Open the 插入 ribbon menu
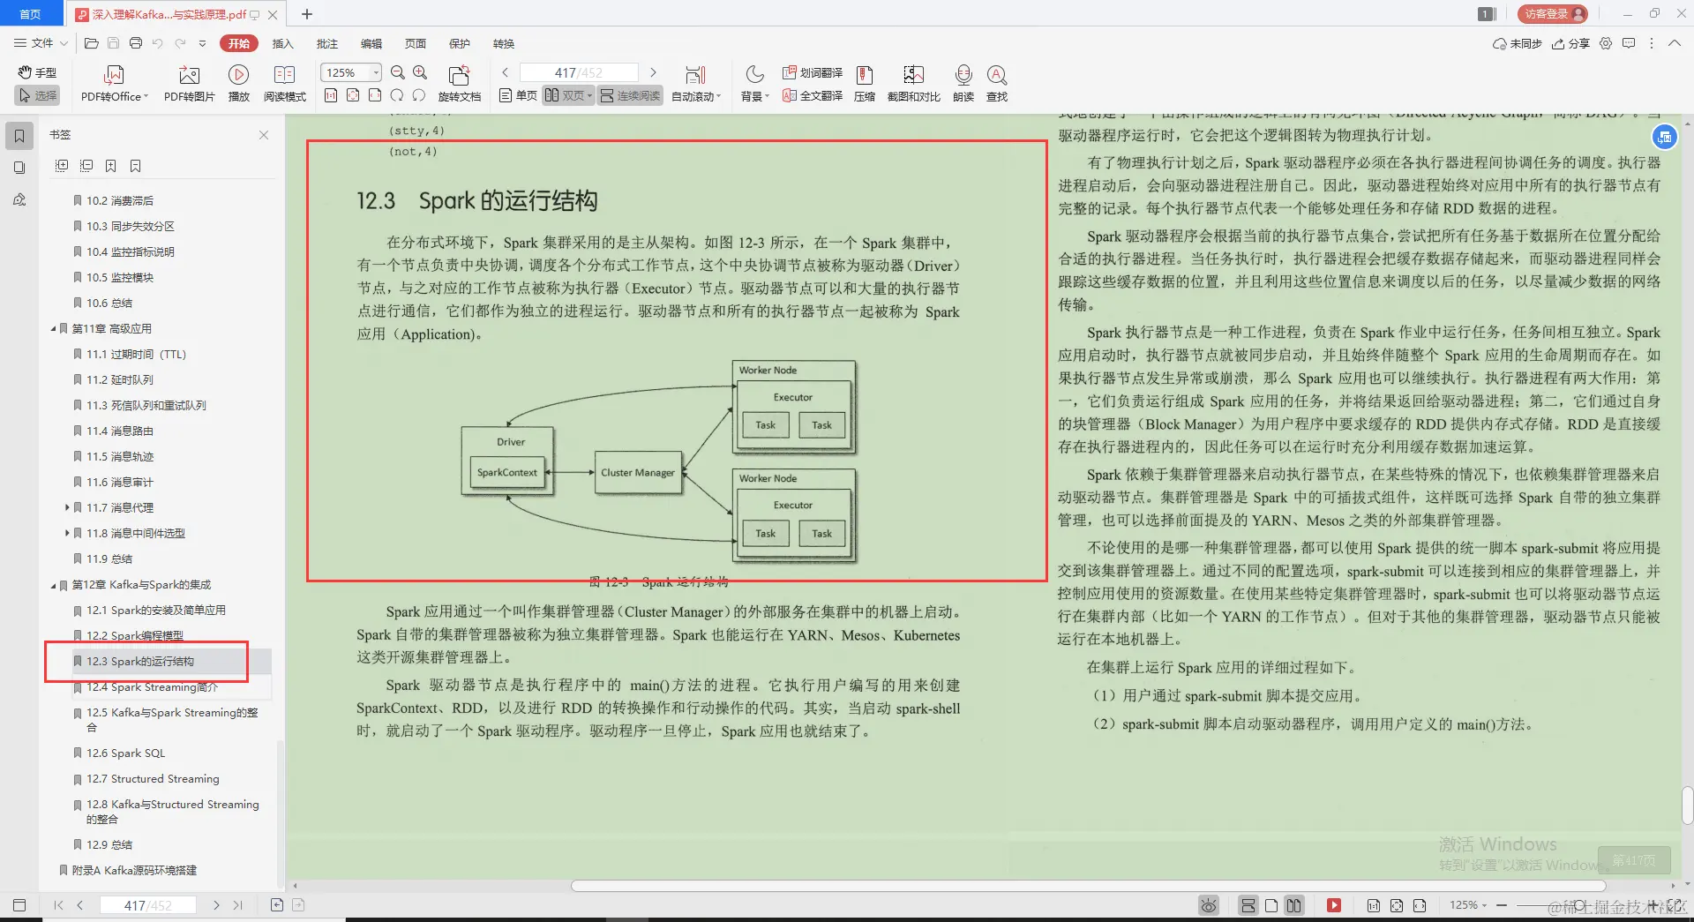 [x=282, y=43]
